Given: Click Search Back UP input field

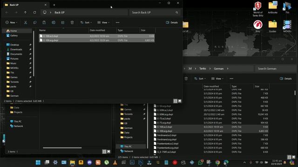Looking at the screenshot, I should [x=155, y=13].
